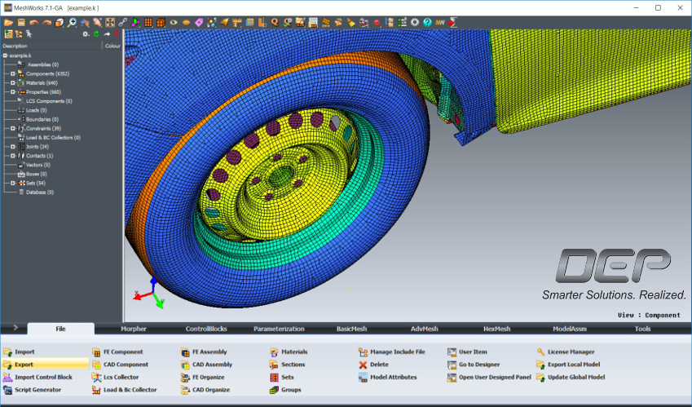The height and width of the screenshot is (407, 692).
Task: Click the Materials option in File panel
Action: pyautogui.click(x=289, y=352)
